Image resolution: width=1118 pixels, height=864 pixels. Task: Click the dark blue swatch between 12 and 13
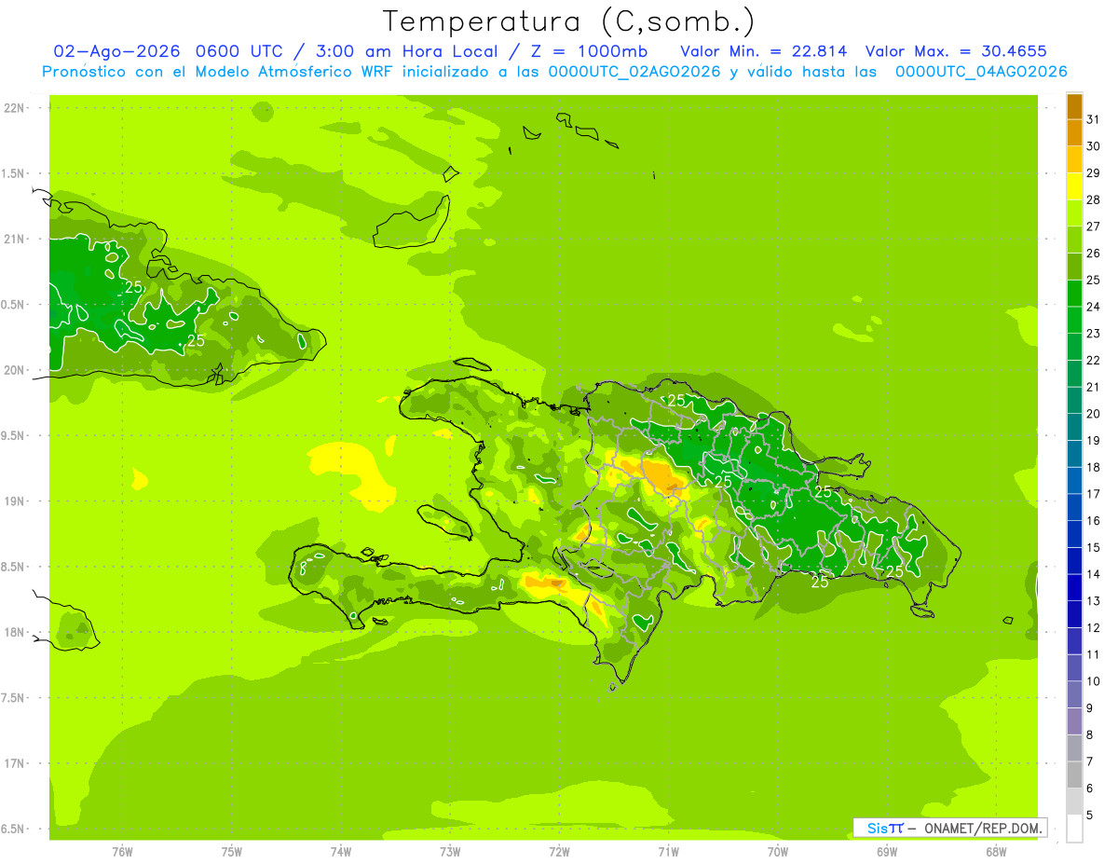[1074, 614]
